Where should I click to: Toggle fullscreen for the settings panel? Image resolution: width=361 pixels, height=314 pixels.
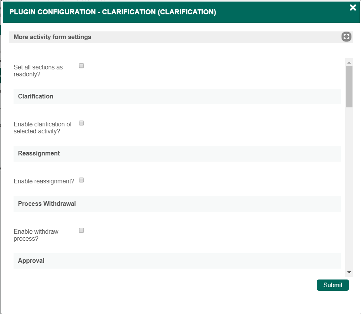click(x=346, y=36)
